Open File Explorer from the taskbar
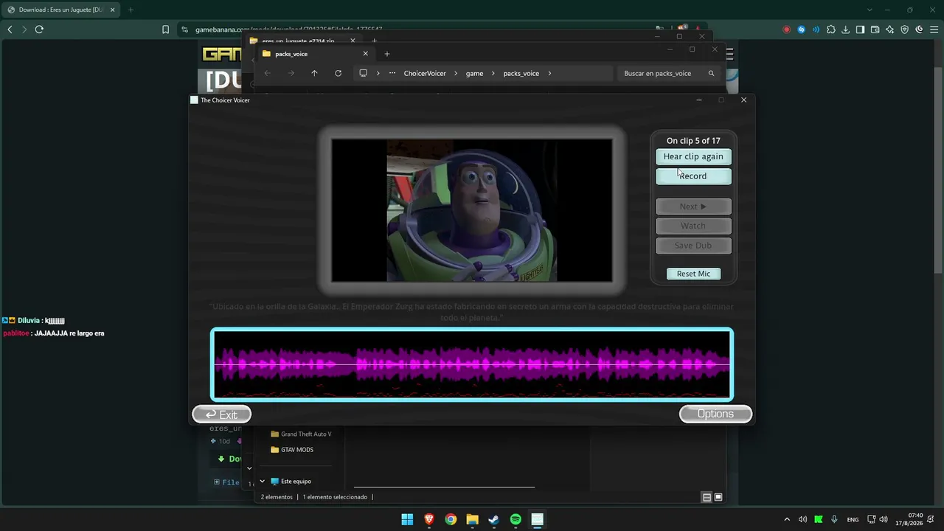 [472, 519]
